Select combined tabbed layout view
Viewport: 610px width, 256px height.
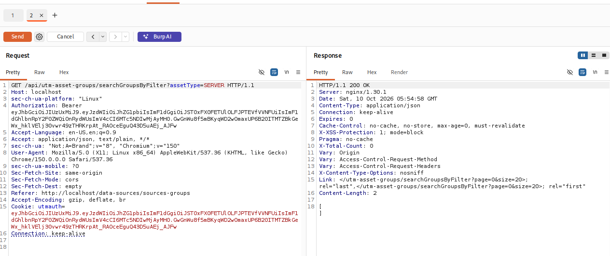click(x=604, y=55)
